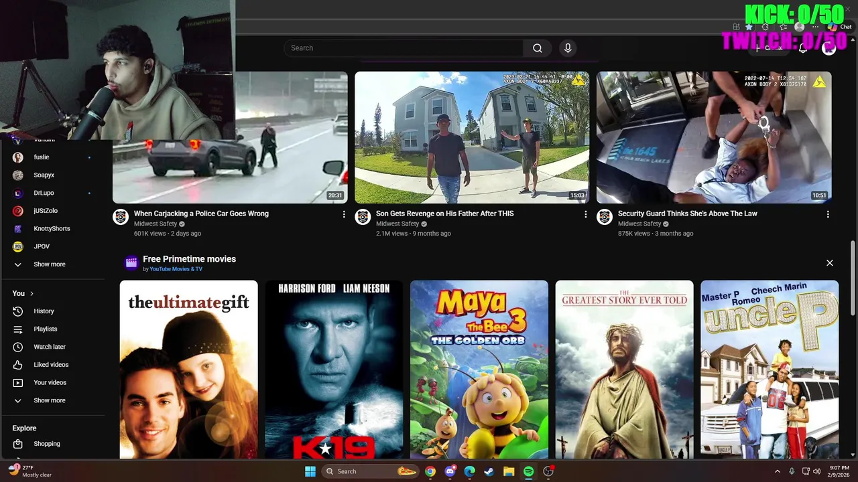Open options menu for Son Gets Revenge video
858x482 pixels.
point(585,214)
